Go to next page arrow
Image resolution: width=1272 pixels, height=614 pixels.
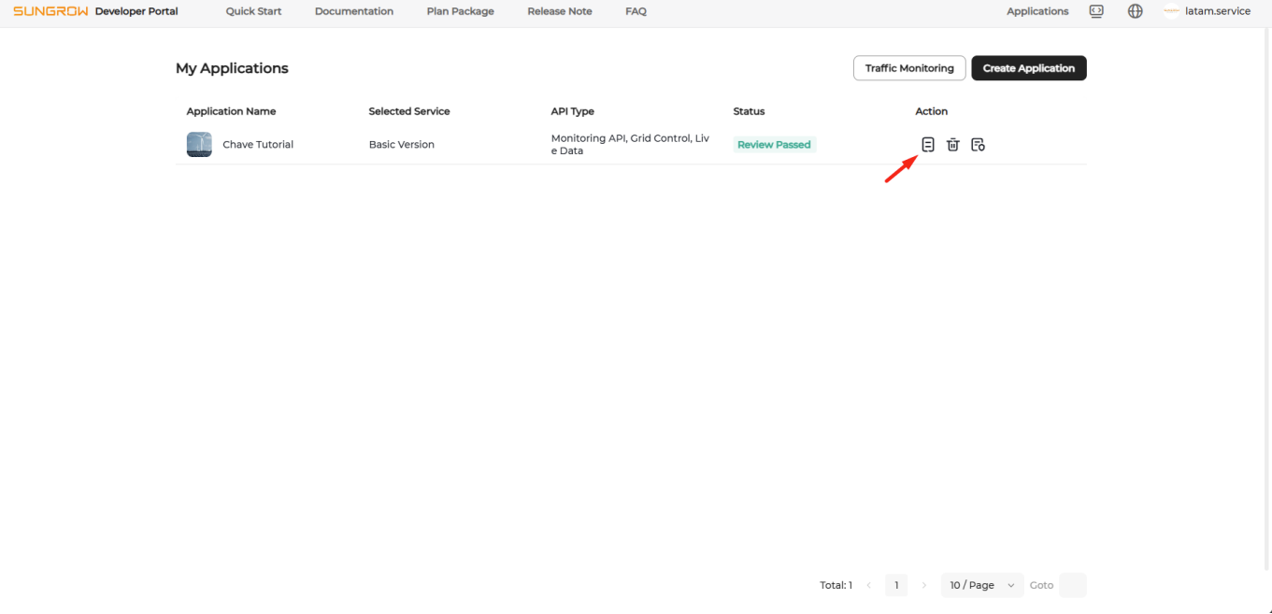[924, 585]
